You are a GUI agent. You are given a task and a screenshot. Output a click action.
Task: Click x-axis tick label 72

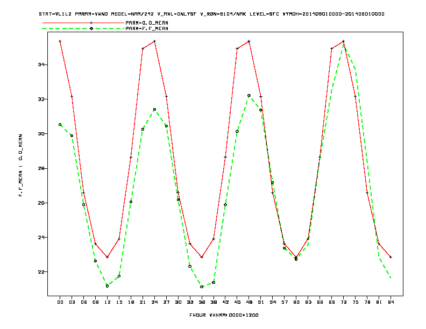pyautogui.click(x=343, y=302)
